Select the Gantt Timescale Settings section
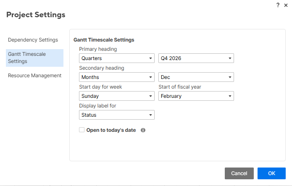The image size is (292, 186). [34, 58]
